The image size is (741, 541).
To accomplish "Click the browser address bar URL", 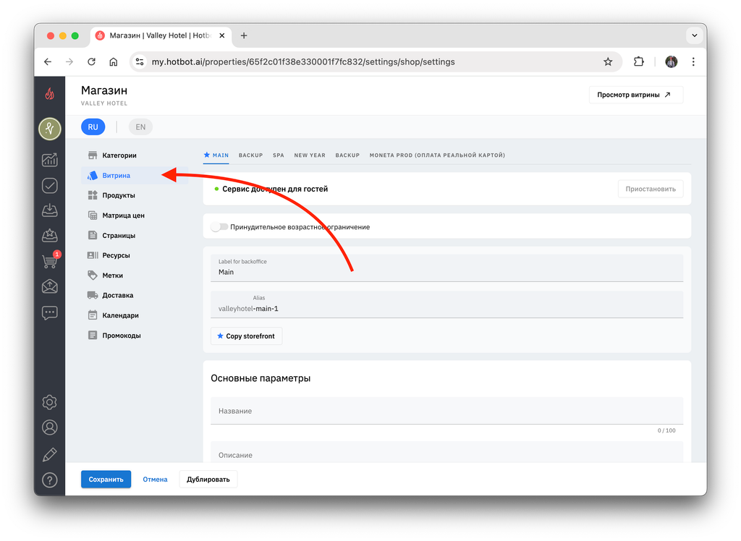I will (303, 62).
